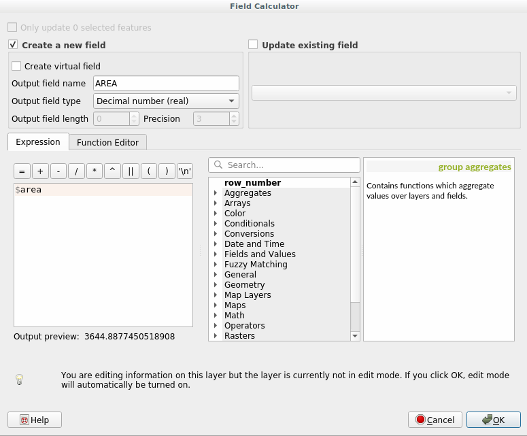
Task: Open Output field type dropdown
Action: tap(166, 101)
